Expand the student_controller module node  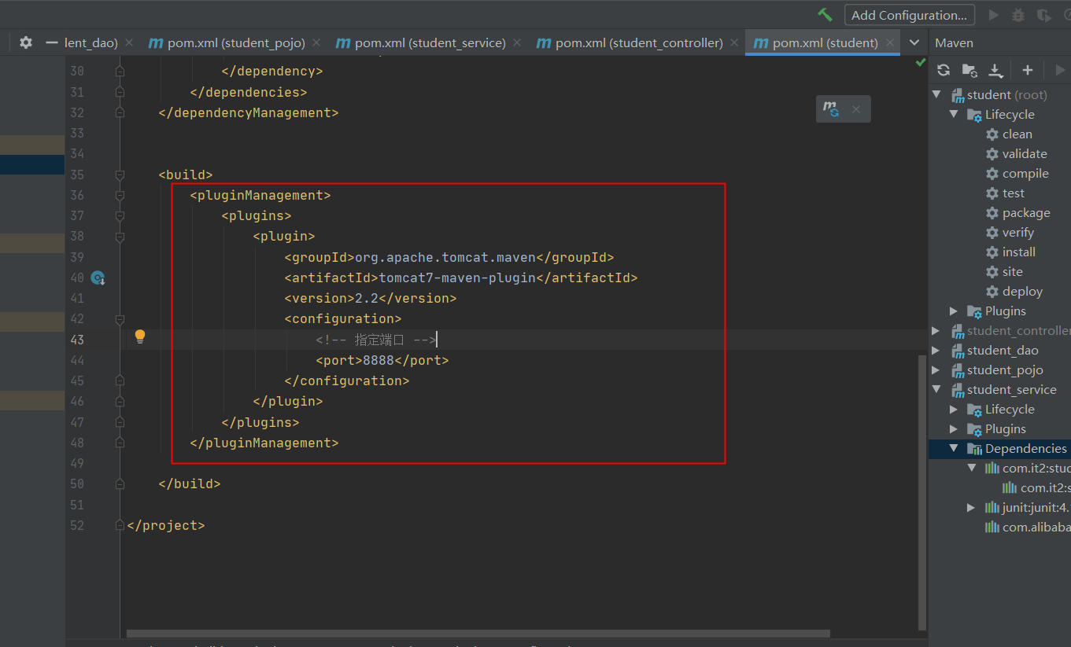click(936, 330)
